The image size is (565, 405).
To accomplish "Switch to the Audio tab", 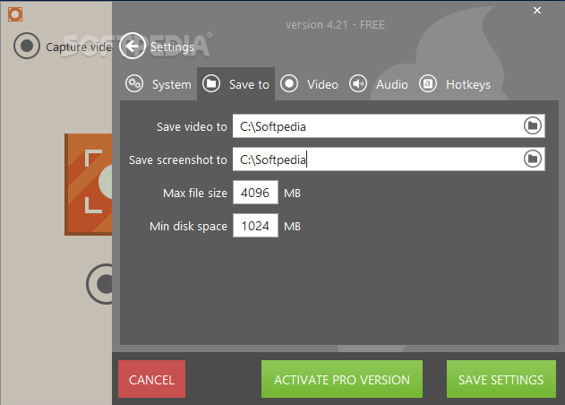I will click(x=379, y=84).
